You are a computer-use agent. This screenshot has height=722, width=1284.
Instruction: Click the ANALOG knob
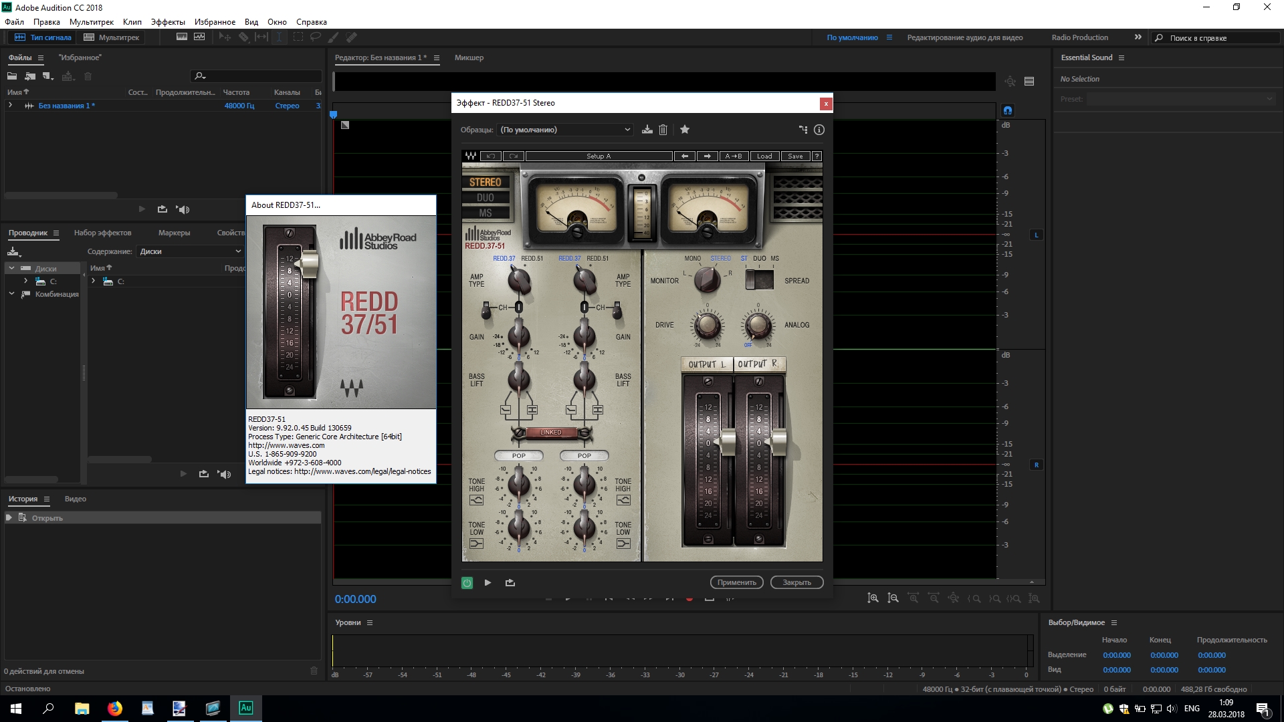point(757,326)
